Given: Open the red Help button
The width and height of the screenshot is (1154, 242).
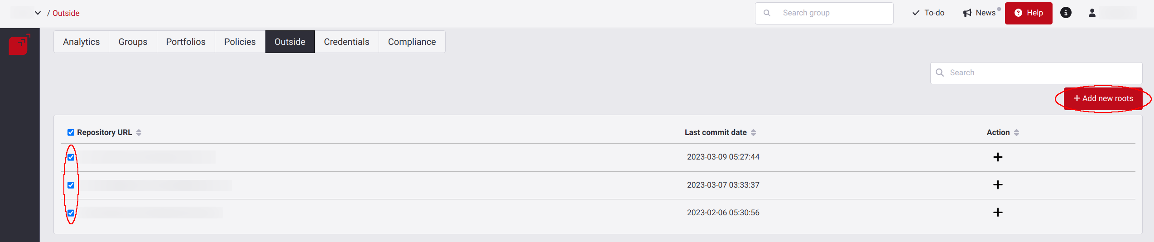Looking at the screenshot, I should [1028, 13].
